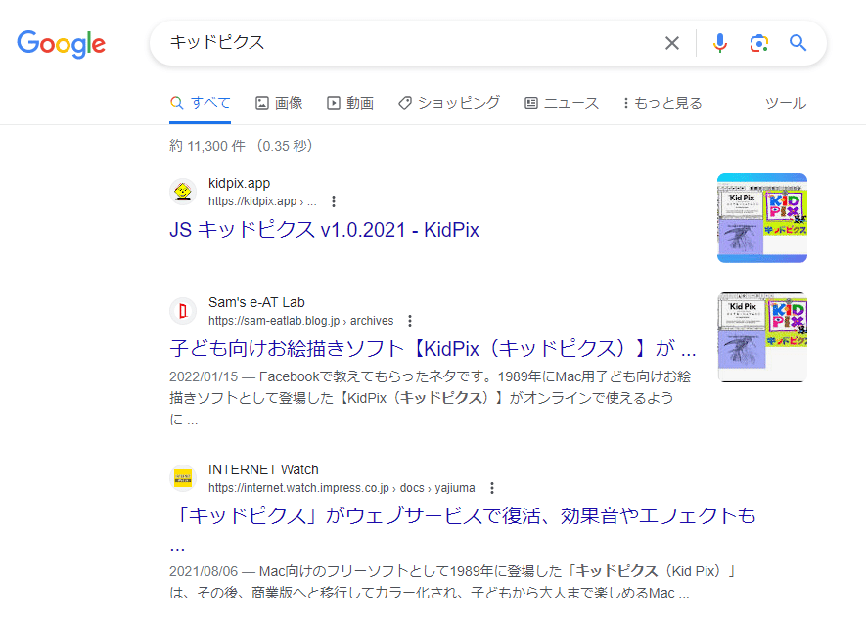The height and width of the screenshot is (620, 866).
Task: Click the 2022/01/15 snippet text
Action: (430, 398)
